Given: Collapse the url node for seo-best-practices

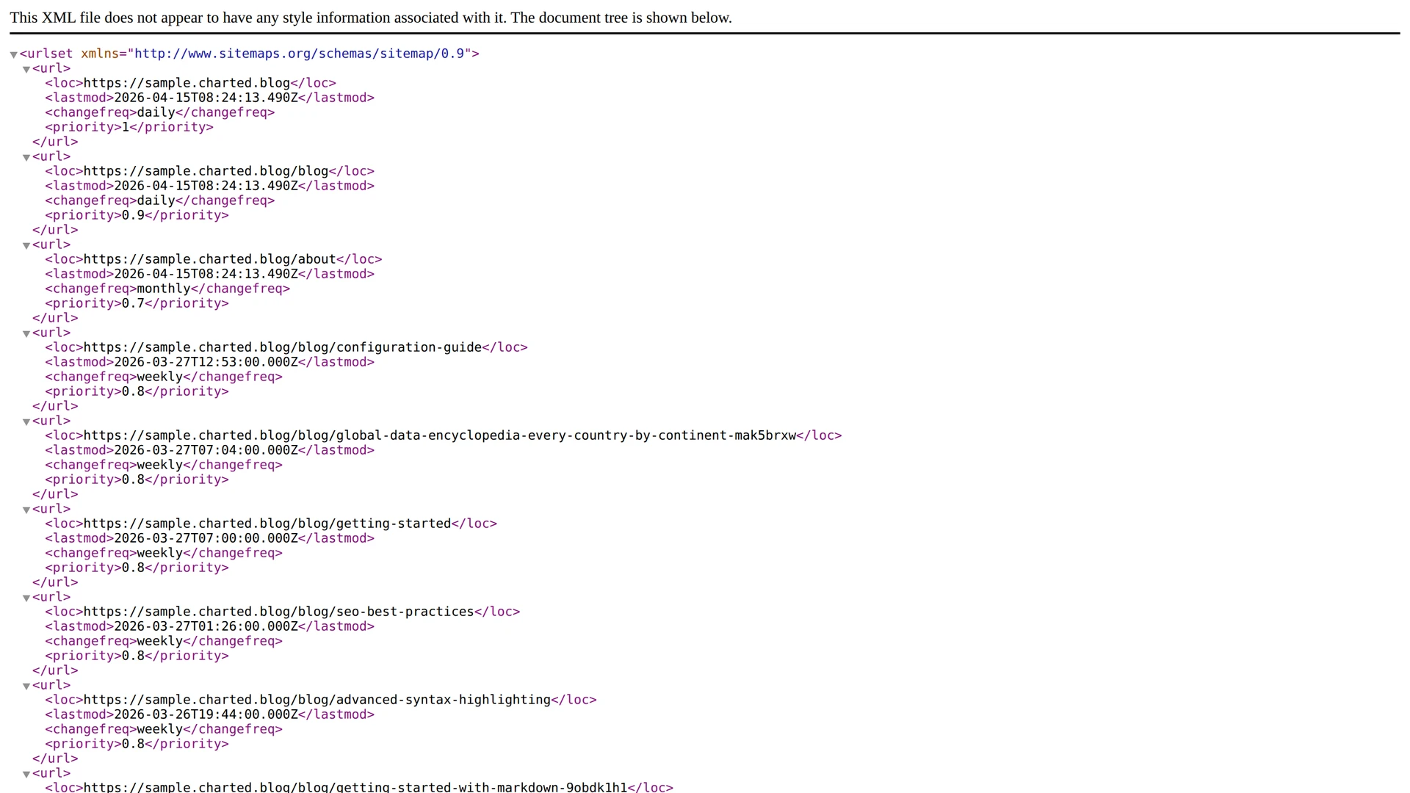Looking at the screenshot, I should pyautogui.click(x=26, y=598).
